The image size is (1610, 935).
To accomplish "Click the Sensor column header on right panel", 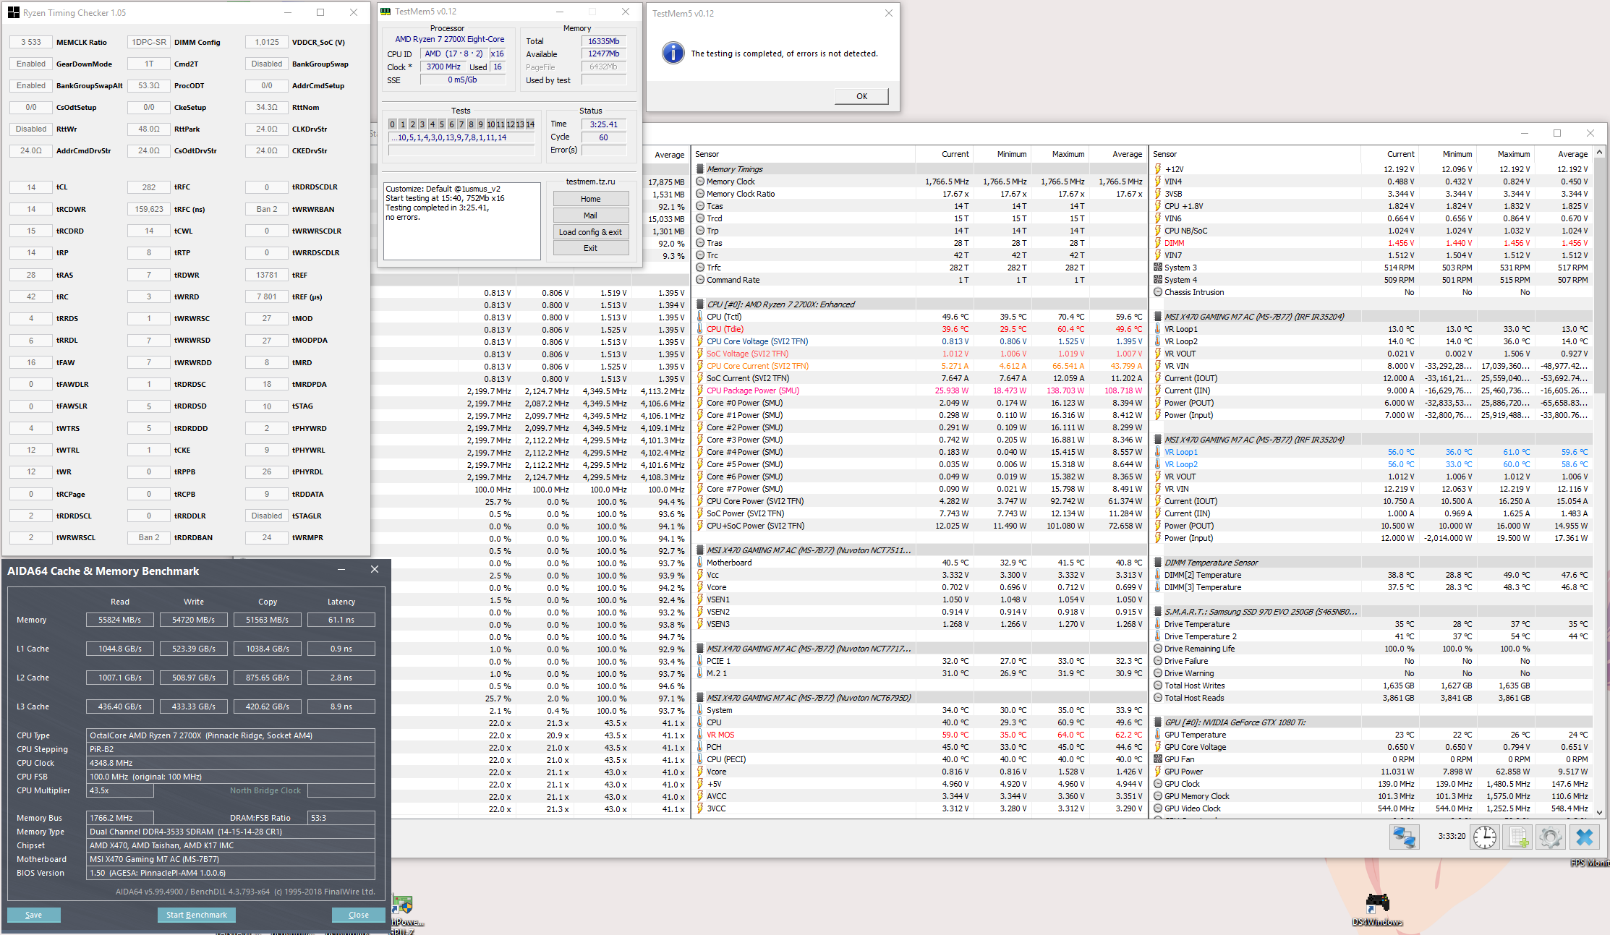I will tap(1164, 154).
